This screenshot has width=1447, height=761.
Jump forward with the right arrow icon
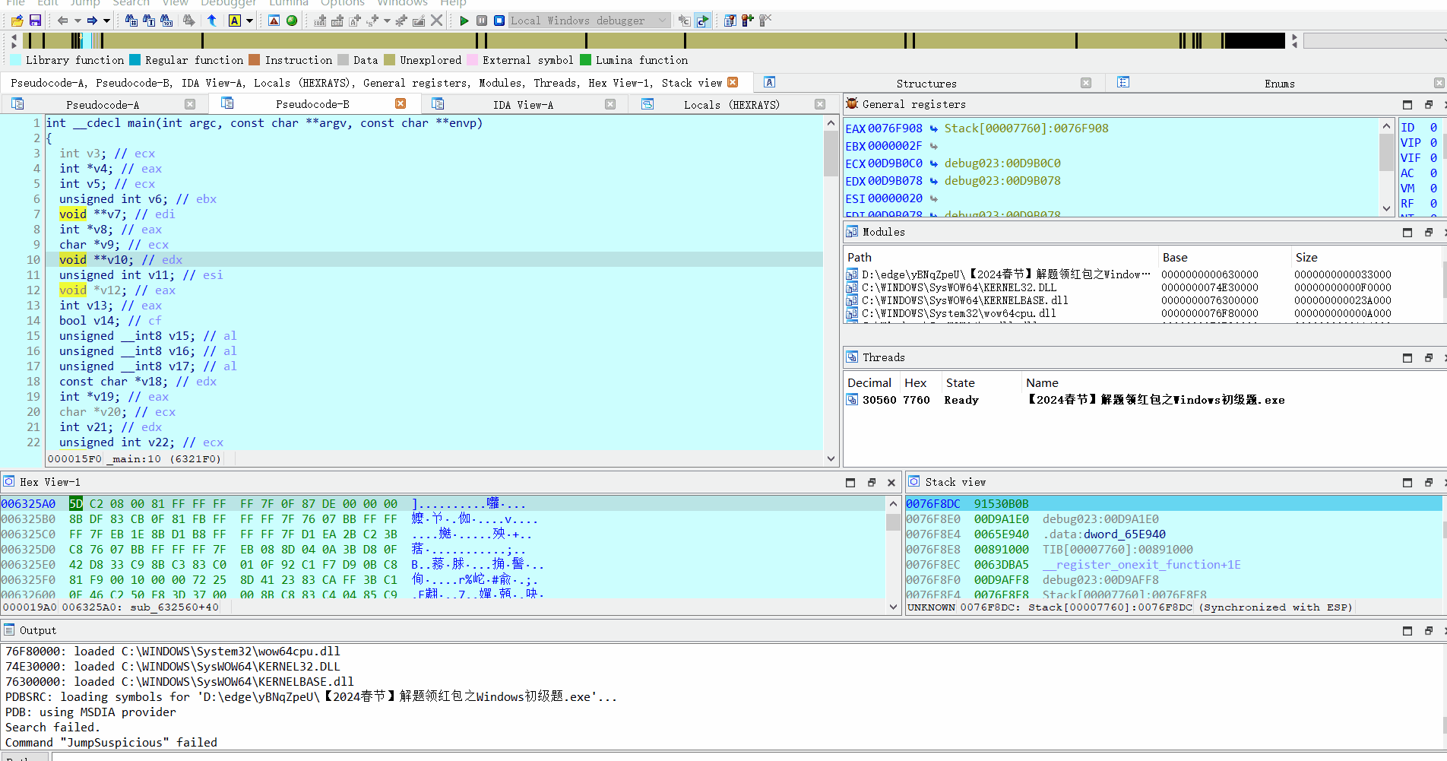[92, 21]
